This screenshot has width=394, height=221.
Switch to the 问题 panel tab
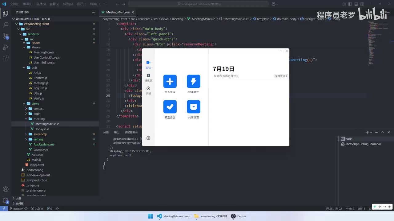(x=106, y=132)
